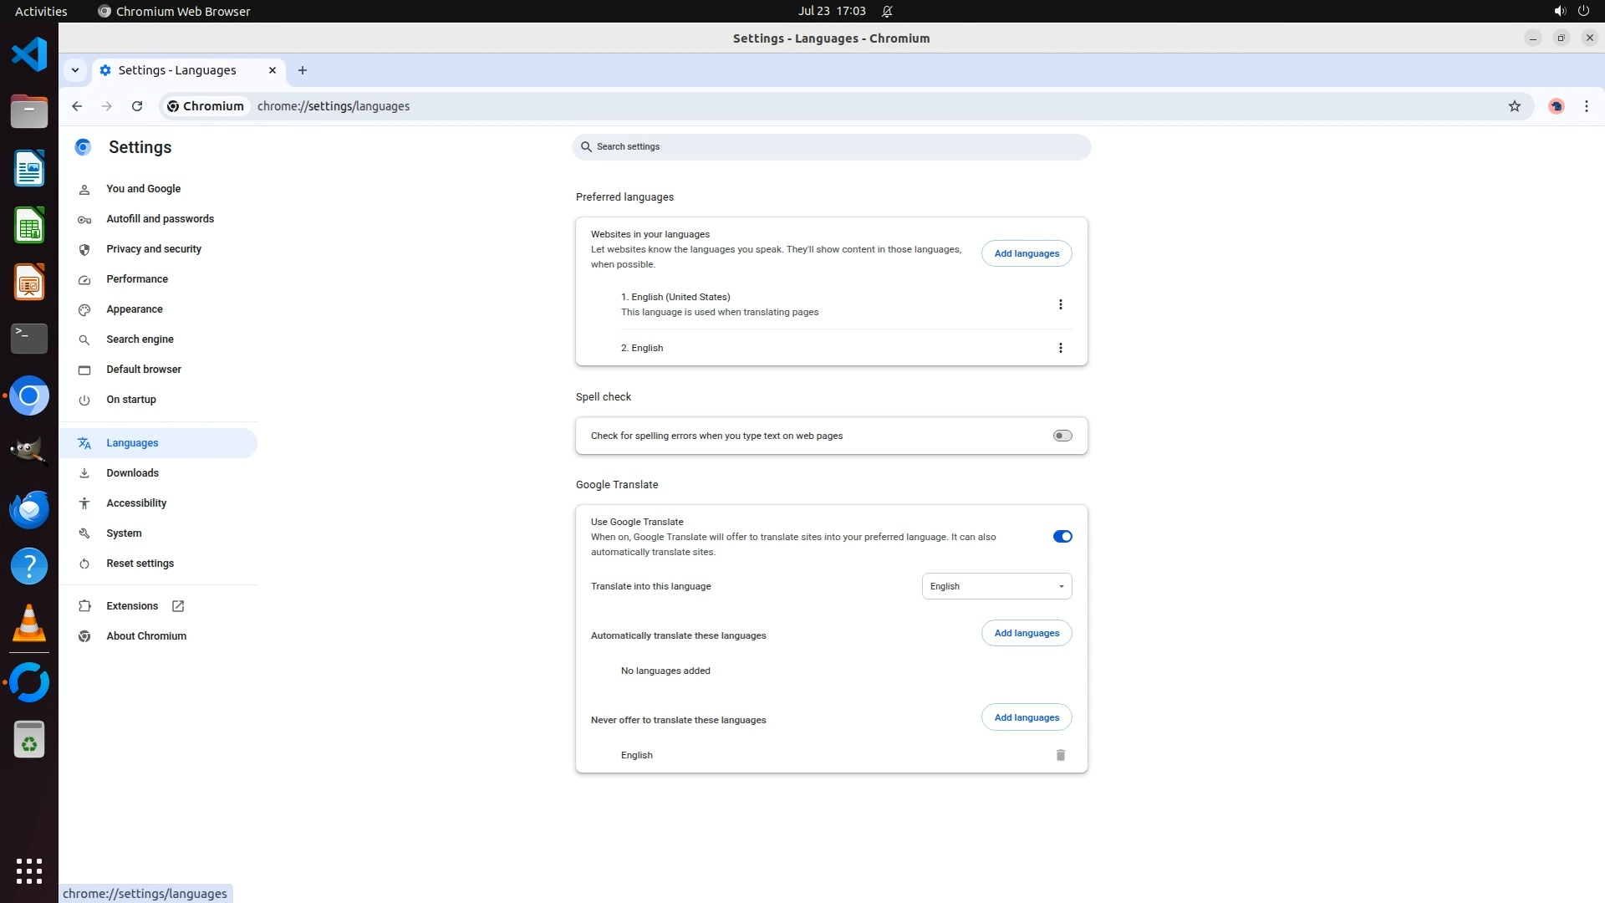
Task: Click the Extensions external link icon
Action: 178,606
